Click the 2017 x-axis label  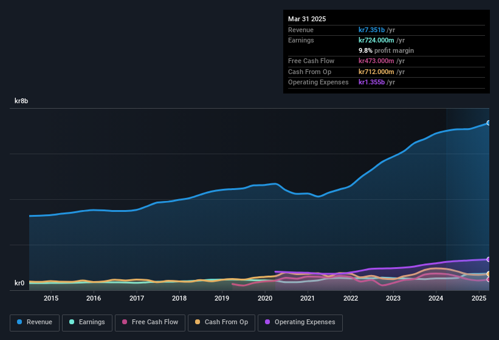[x=137, y=298]
